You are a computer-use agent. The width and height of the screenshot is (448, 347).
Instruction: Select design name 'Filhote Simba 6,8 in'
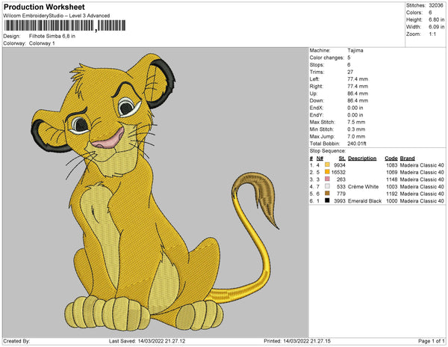pyautogui.click(x=52, y=36)
